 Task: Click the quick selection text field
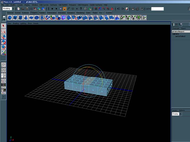point(157,9)
